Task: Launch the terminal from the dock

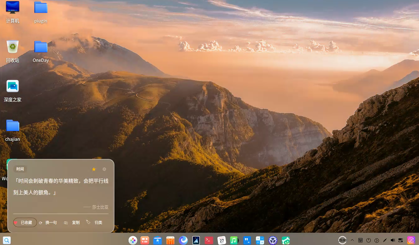Action: tap(209, 240)
